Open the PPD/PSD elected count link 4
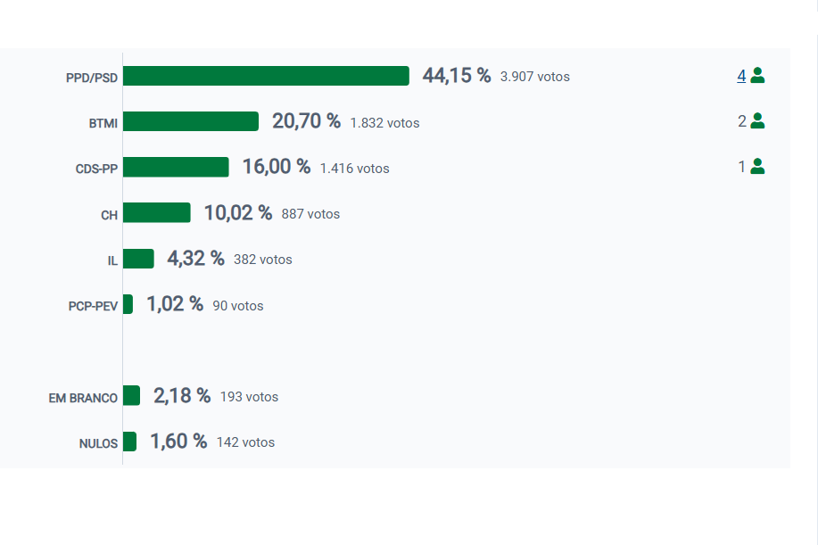The height and width of the screenshot is (545, 818). (x=741, y=76)
